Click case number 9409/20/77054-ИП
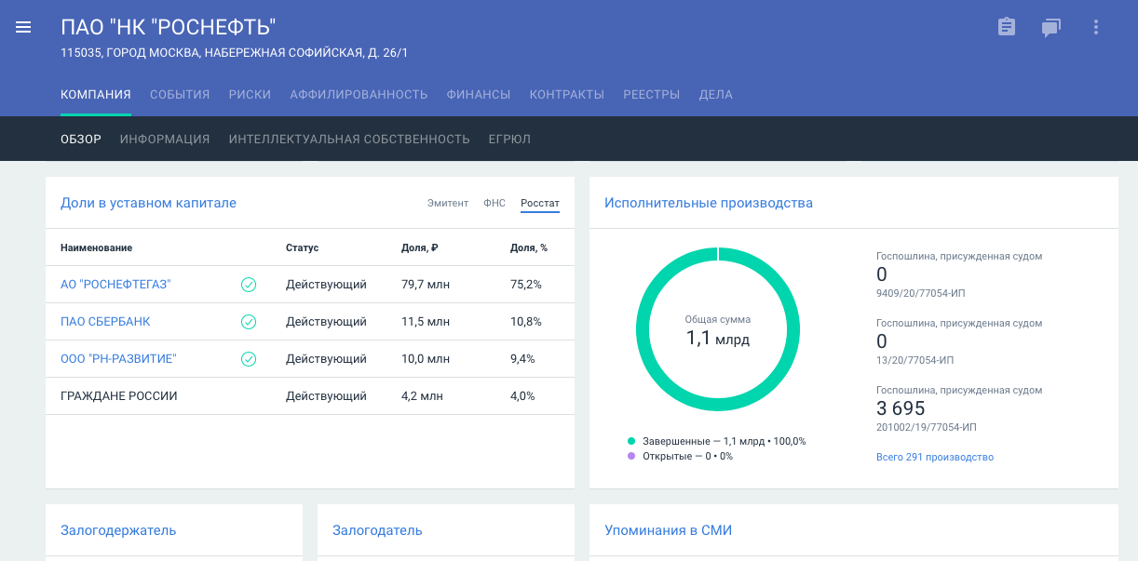This screenshot has width=1138, height=561. pos(923,293)
